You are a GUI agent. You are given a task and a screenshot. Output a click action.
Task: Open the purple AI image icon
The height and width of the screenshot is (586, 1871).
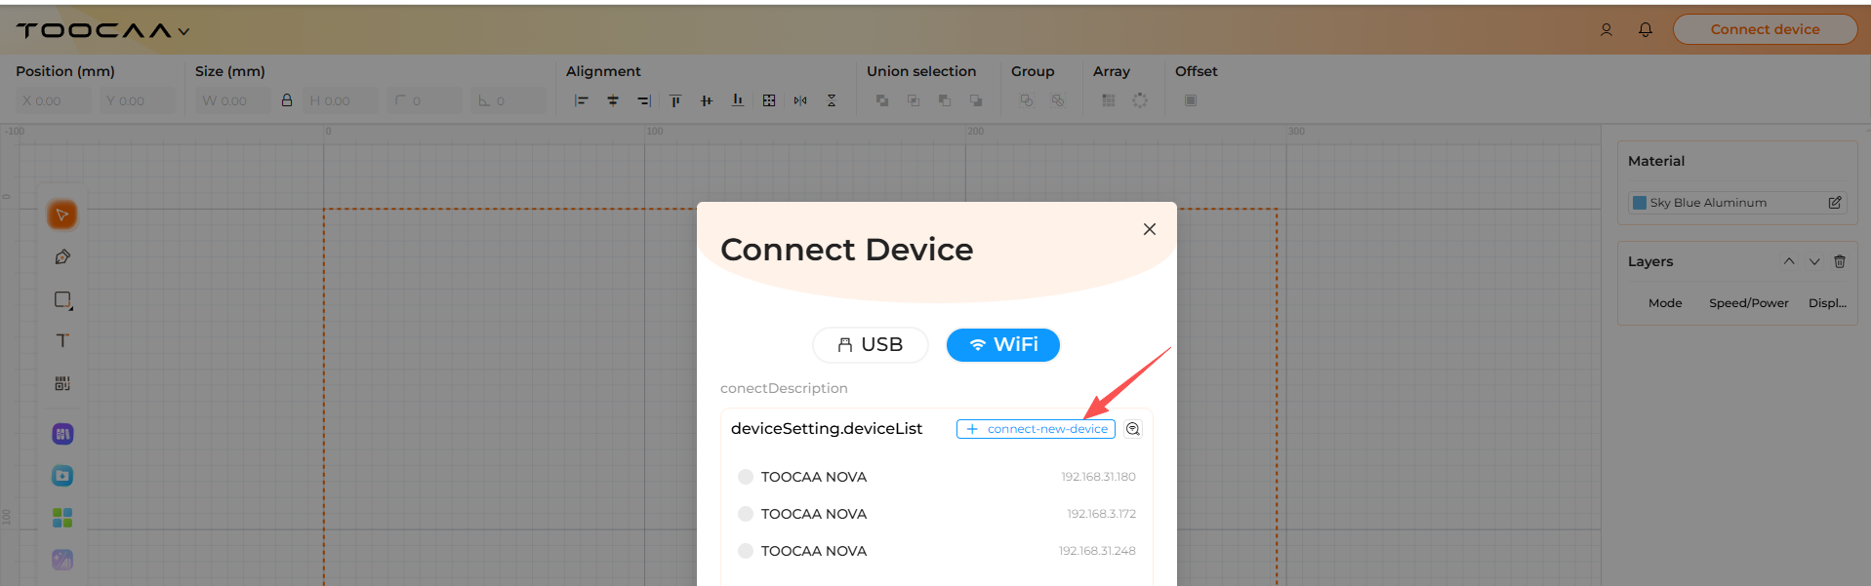tap(62, 560)
